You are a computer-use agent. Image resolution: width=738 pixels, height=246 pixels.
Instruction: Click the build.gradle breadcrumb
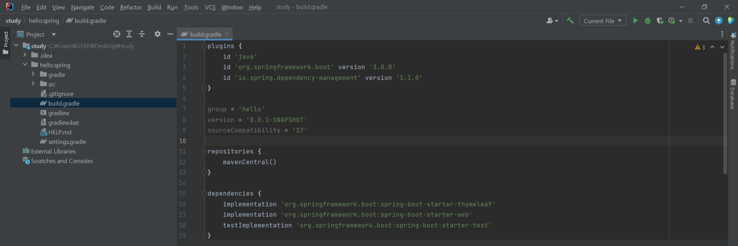pyautogui.click(x=86, y=21)
